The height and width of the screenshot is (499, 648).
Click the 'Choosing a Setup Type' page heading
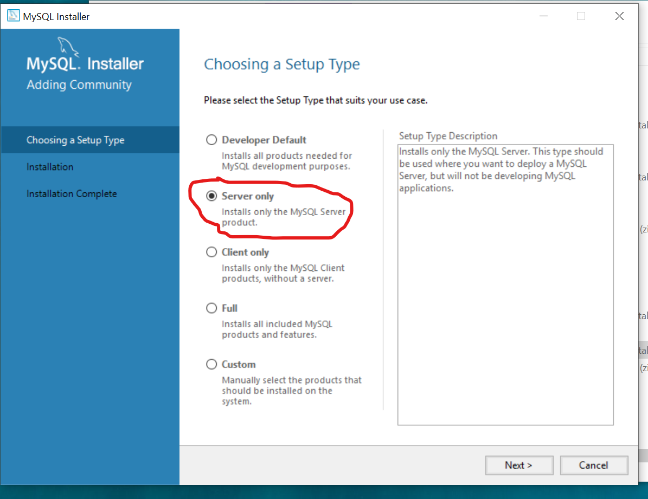click(282, 64)
